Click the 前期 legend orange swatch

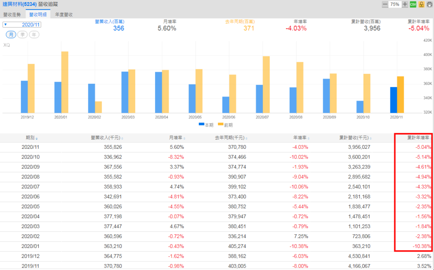220,124
